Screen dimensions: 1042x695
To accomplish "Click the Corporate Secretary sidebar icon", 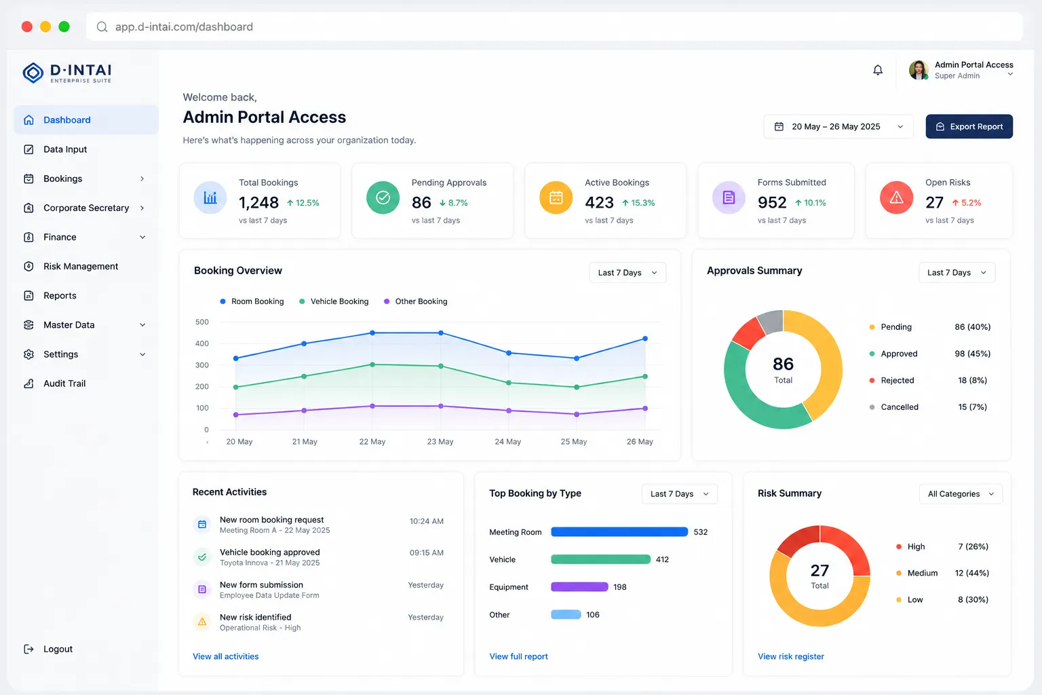I will (x=28, y=208).
